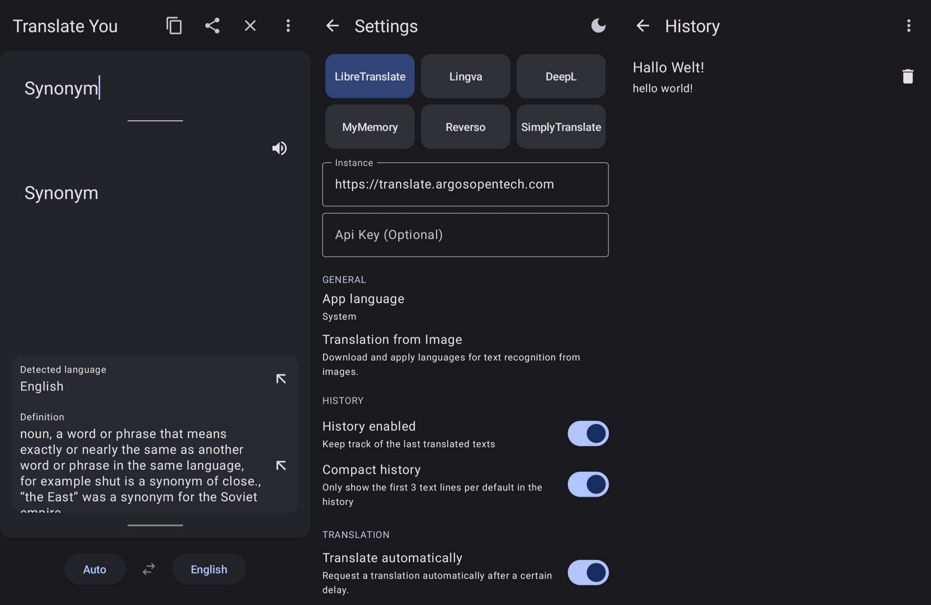Toggle dark theme via the moon icon
The image size is (931, 605).
coord(598,26)
